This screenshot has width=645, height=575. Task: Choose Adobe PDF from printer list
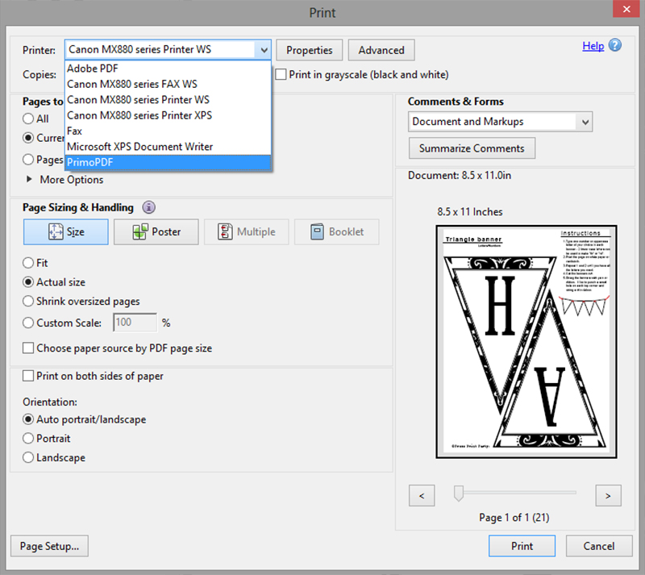(168, 69)
